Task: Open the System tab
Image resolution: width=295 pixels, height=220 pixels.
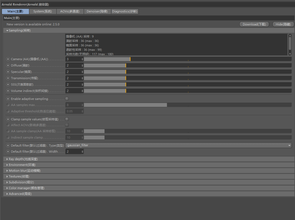Action: 43,12
